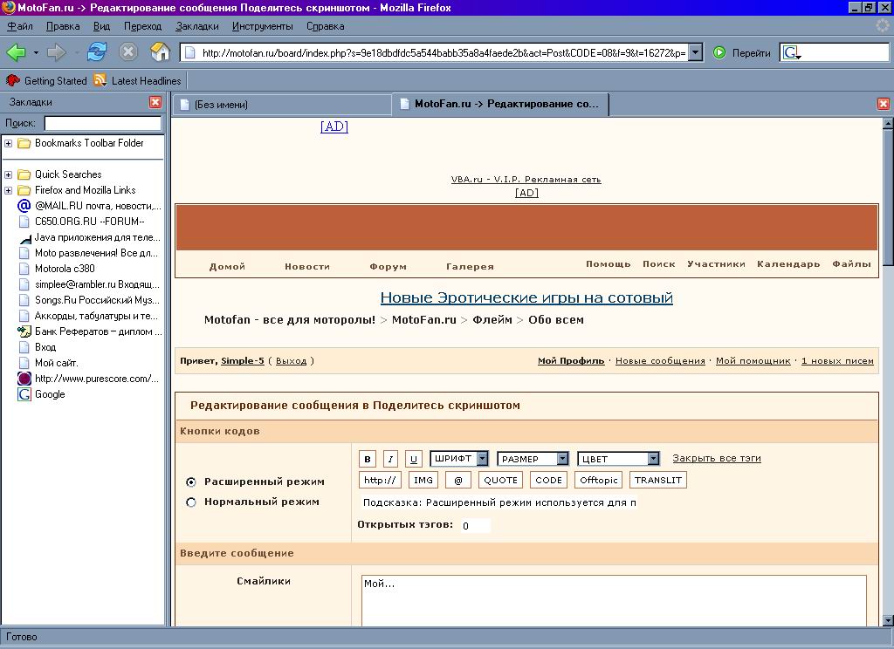The image size is (894, 649).
Task: Open the Вид menu
Action: [101, 26]
